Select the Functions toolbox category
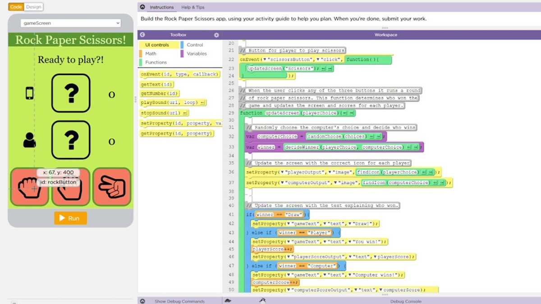541x304 pixels. (156, 62)
